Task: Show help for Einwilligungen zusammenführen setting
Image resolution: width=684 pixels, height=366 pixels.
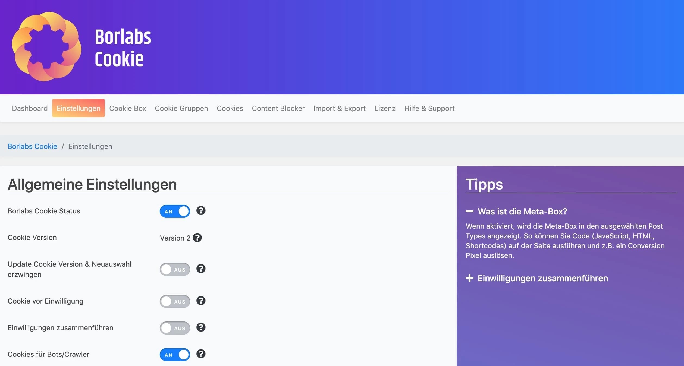Action: pyautogui.click(x=201, y=327)
